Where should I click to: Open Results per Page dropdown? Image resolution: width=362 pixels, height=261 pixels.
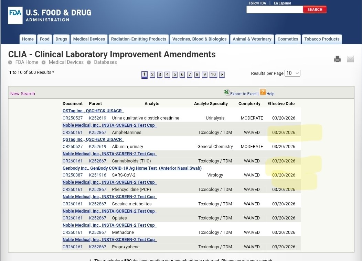tap(292, 73)
